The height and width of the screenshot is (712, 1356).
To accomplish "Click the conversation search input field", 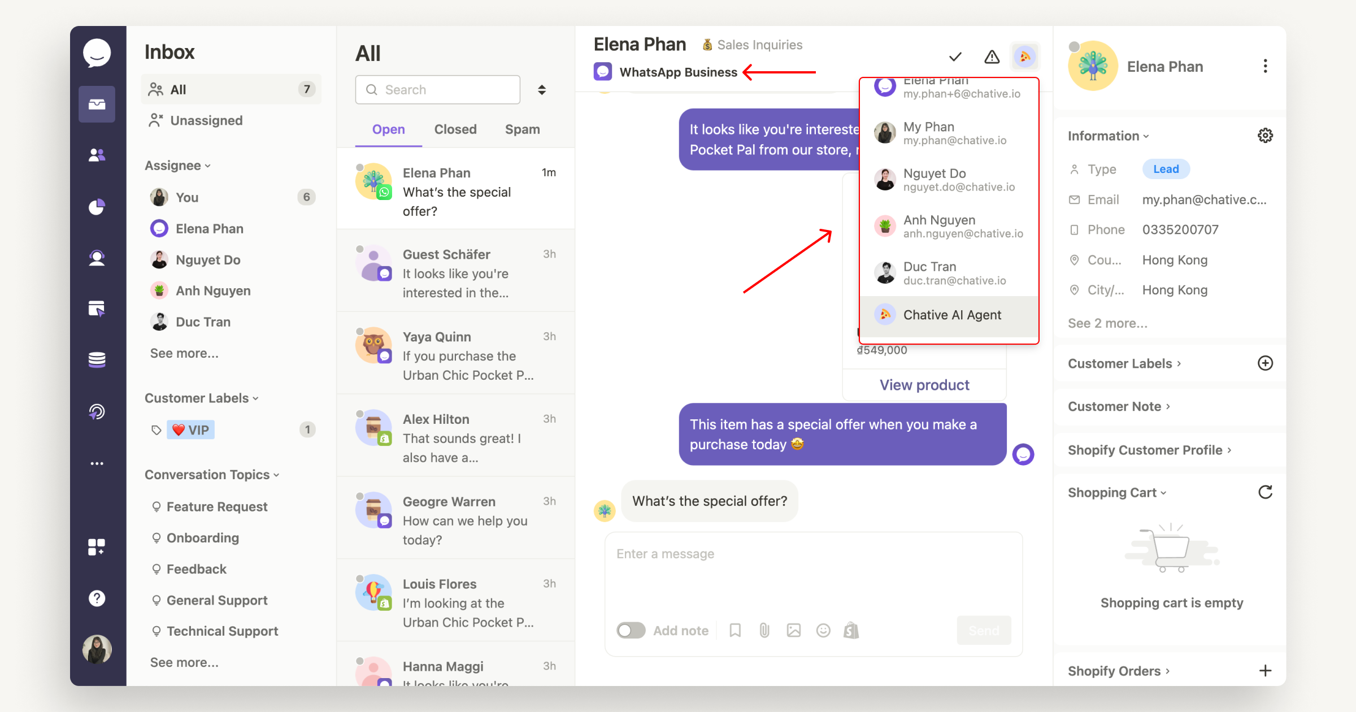I will click(x=438, y=90).
